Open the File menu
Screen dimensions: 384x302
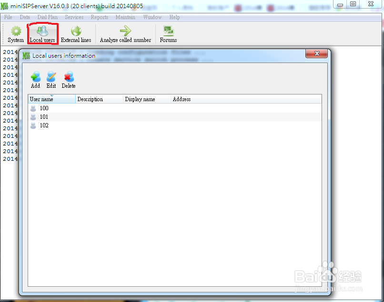[x=8, y=17]
